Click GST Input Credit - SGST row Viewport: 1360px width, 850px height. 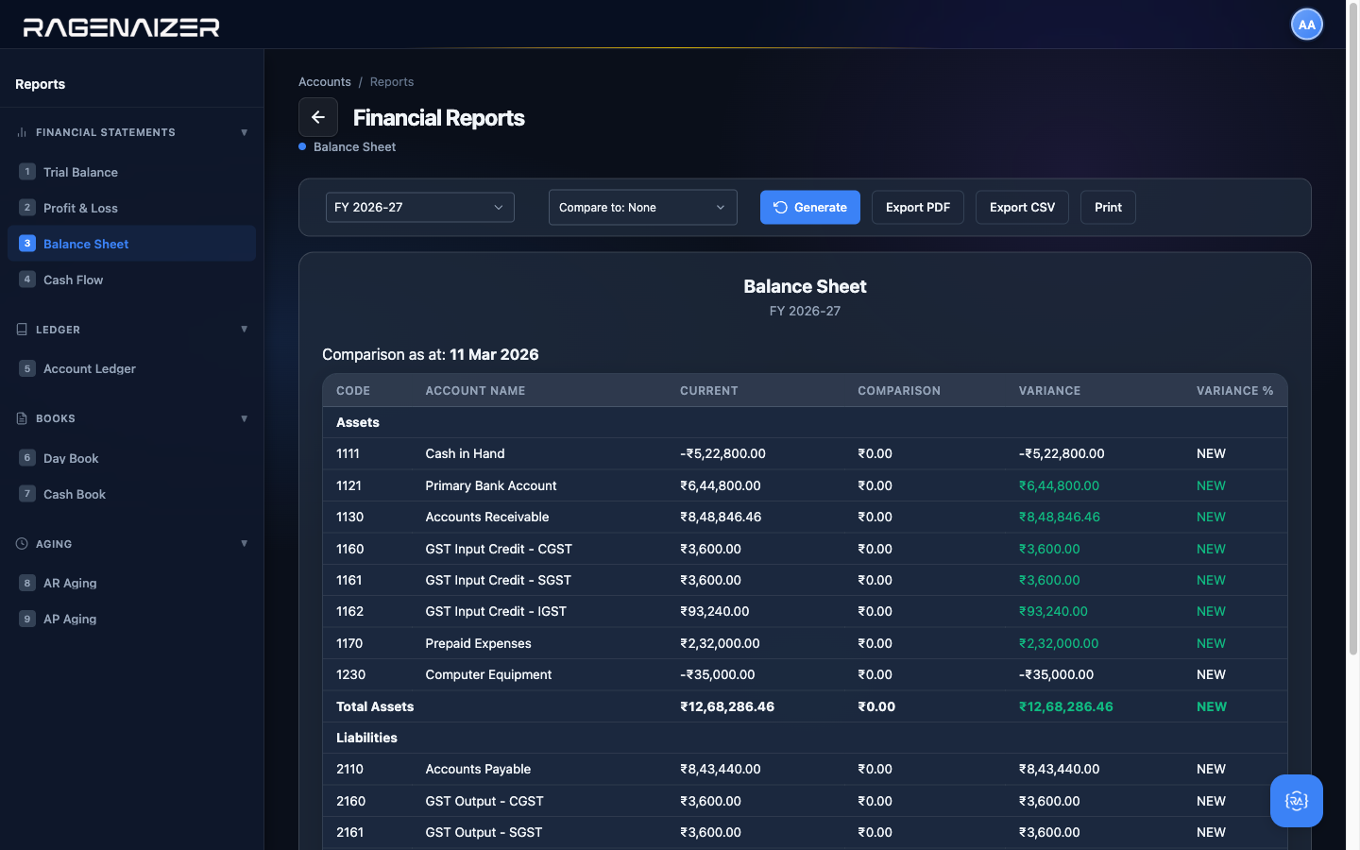pyautogui.click(x=805, y=580)
